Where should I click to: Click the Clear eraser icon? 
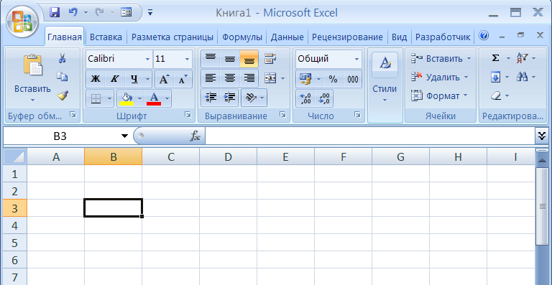[x=496, y=95]
